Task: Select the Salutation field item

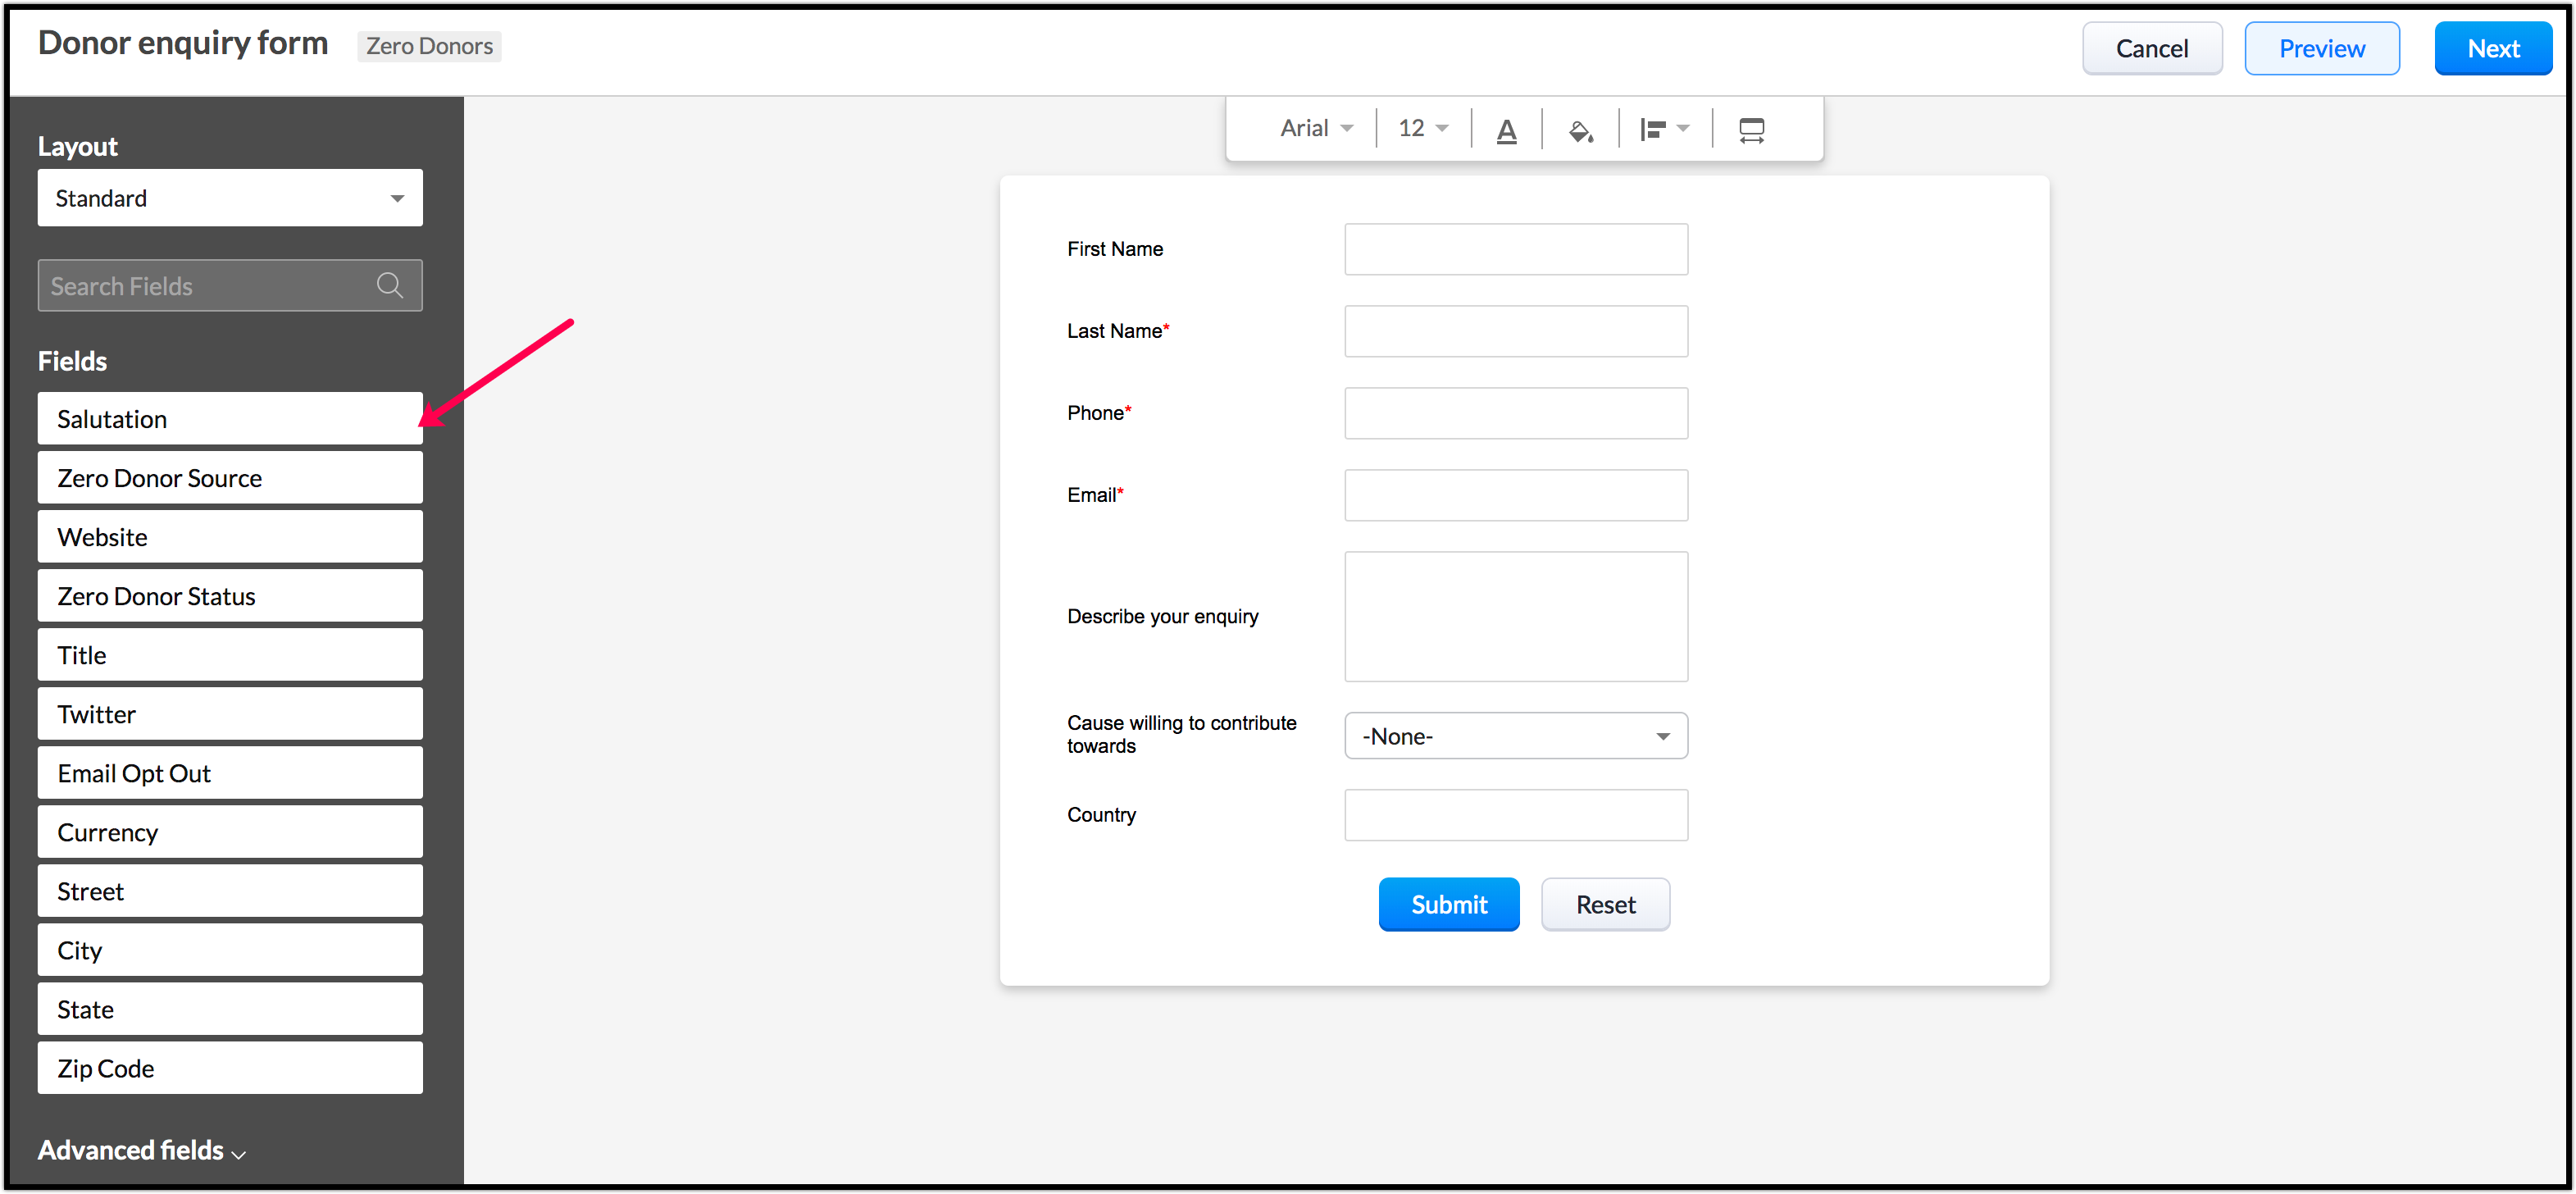Action: 230,419
